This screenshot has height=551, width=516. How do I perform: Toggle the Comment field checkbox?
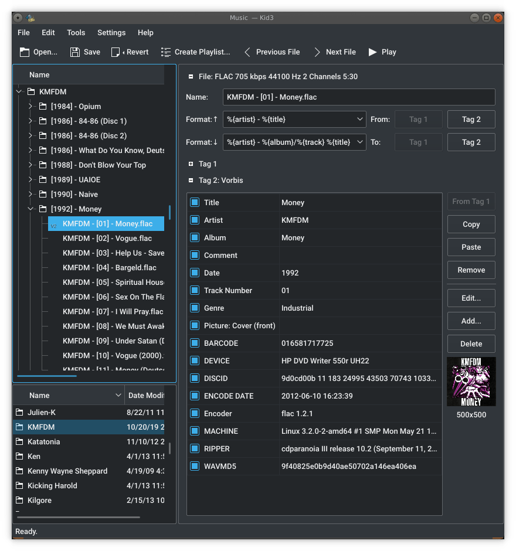195,255
